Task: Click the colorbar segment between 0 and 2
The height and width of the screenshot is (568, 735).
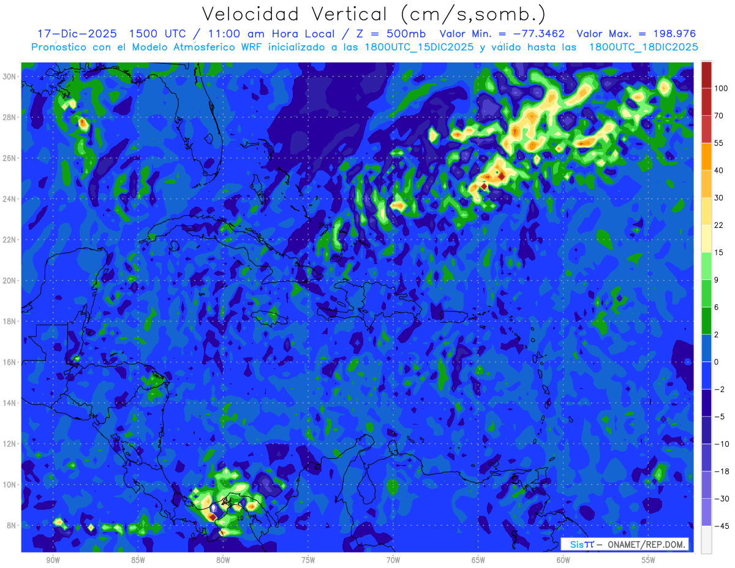Action: tap(706, 348)
